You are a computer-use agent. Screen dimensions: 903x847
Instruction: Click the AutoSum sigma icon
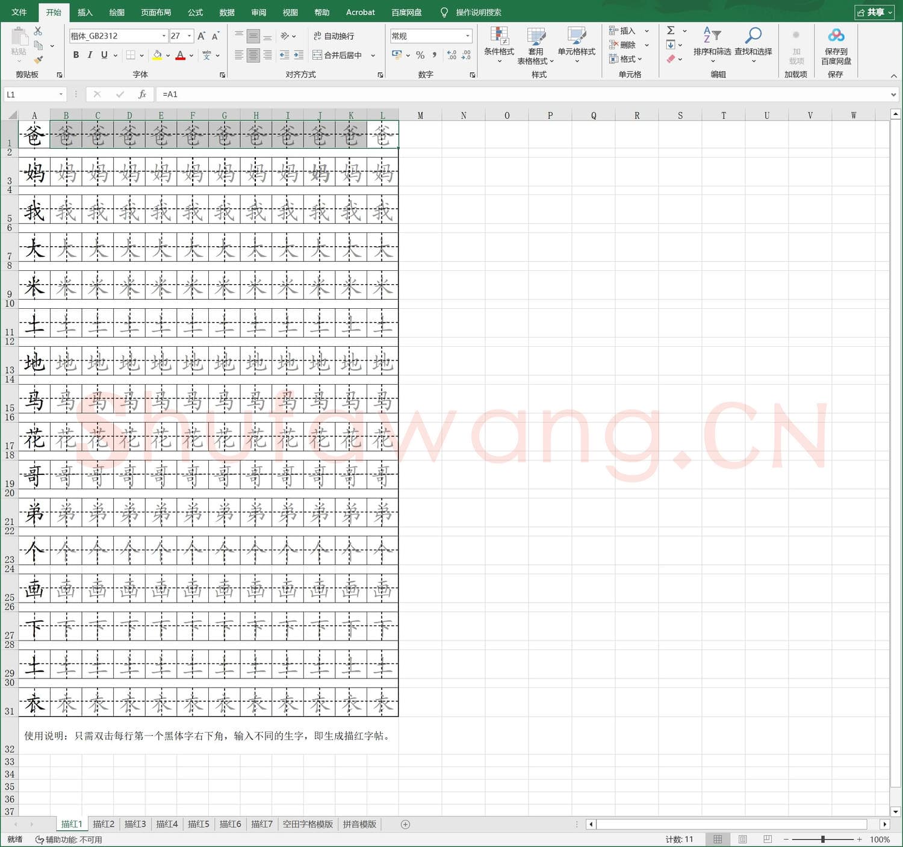pos(671,31)
